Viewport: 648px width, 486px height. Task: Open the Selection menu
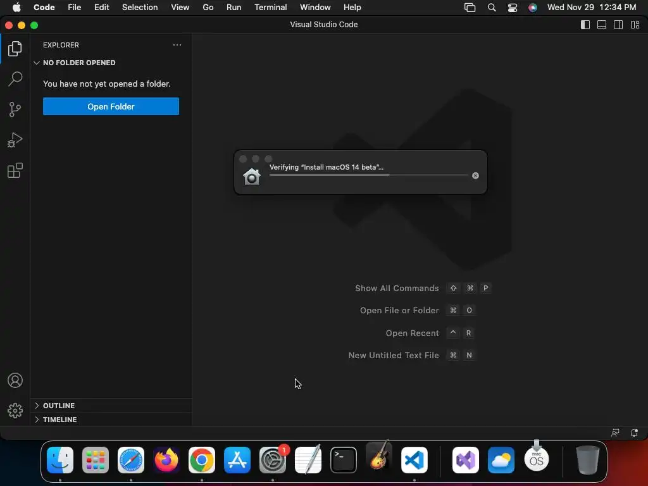[x=140, y=8]
